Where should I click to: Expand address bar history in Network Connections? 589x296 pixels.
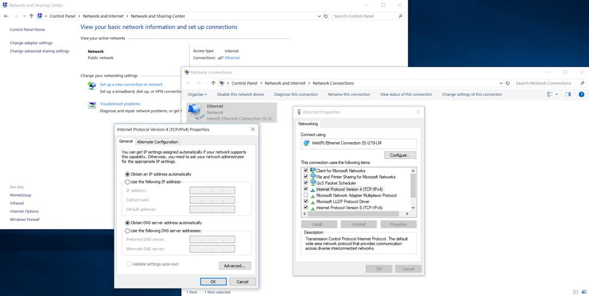click(x=501, y=83)
